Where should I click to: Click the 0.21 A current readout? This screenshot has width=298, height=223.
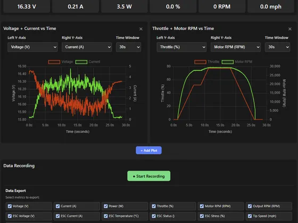(x=76, y=6)
